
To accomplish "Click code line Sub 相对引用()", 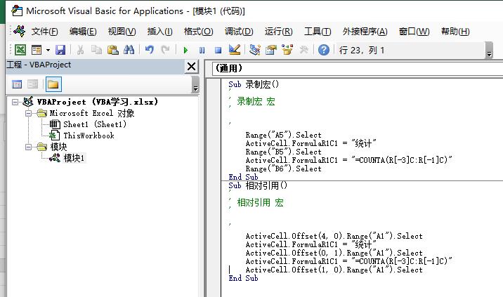I will click(258, 185).
